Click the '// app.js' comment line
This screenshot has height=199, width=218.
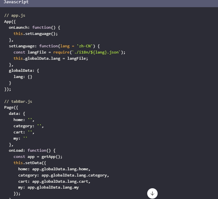click(x=15, y=15)
